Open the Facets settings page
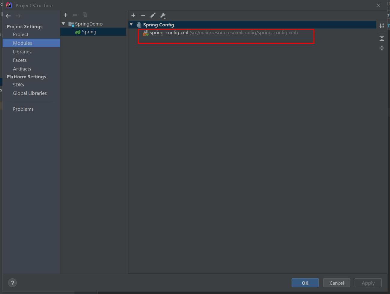The image size is (390, 294). click(x=20, y=60)
